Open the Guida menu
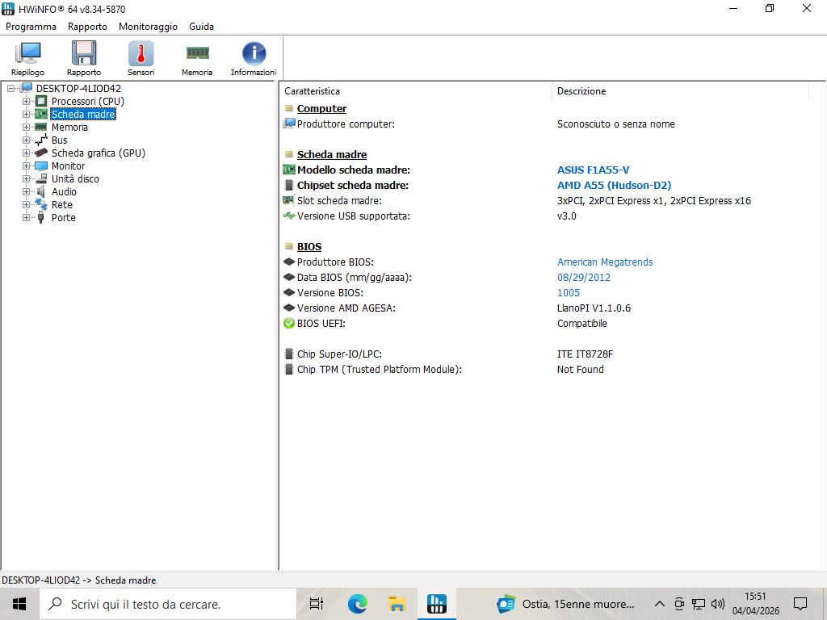 coord(201,27)
